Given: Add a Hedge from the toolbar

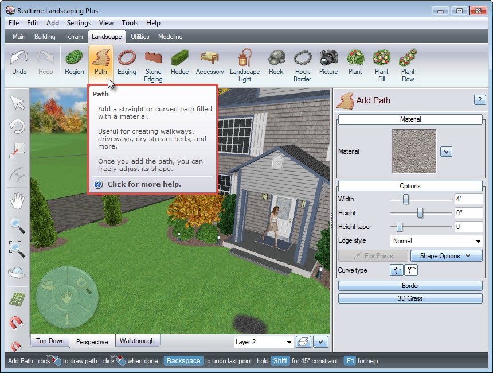Looking at the screenshot, I should (x=179, y=63).
